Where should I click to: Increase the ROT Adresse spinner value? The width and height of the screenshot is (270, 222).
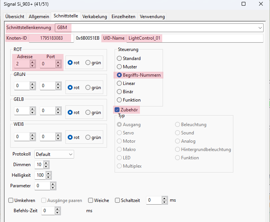point(33,62)
